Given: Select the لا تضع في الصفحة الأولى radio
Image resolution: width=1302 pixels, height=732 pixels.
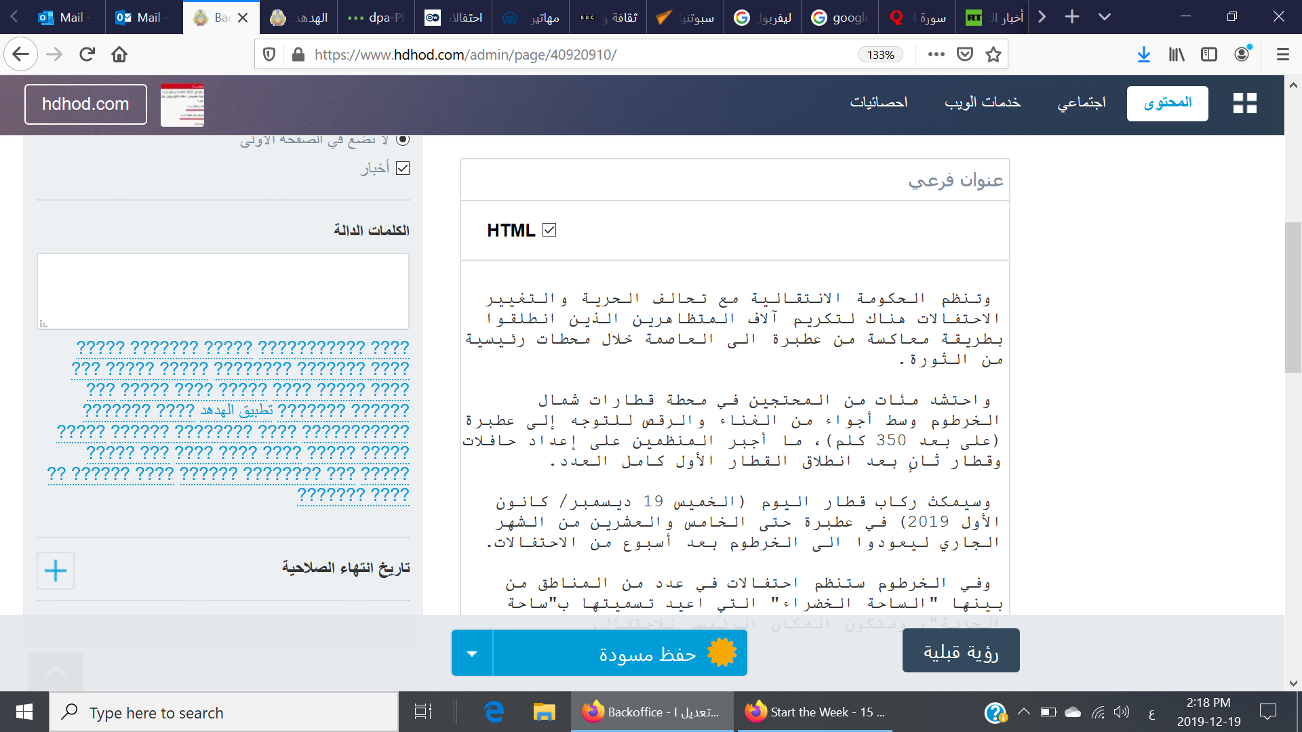Looking at the screenshot, I should tap(403, 140).
